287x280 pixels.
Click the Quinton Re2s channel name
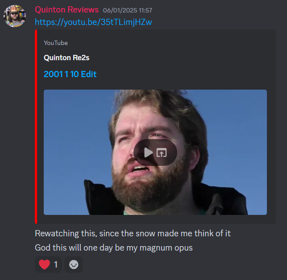pos(67,58)
